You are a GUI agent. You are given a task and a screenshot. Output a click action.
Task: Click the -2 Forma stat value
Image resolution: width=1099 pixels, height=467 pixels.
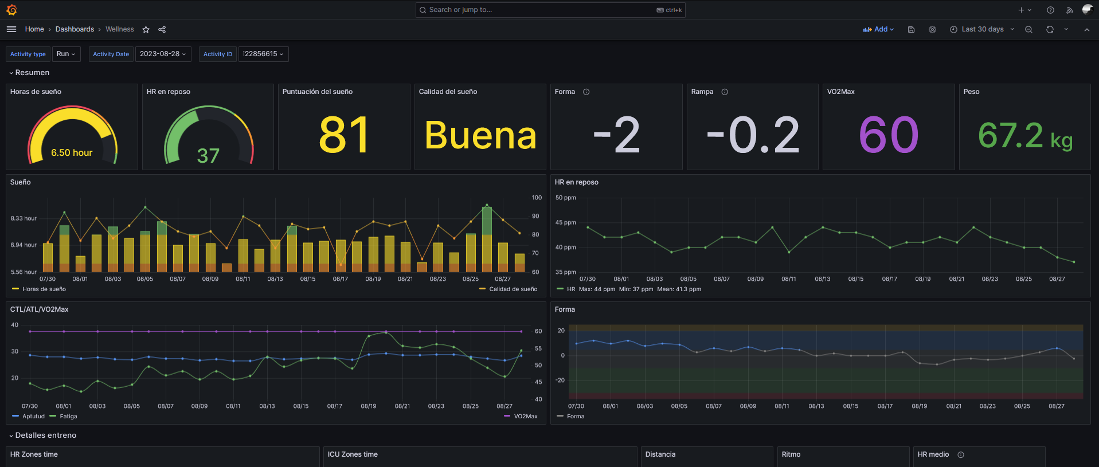(x=616, y=135)
